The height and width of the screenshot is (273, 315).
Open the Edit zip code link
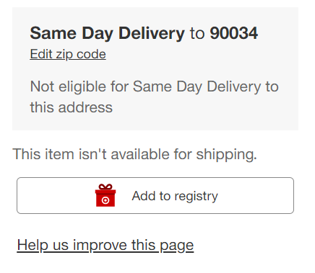(x=68, y=54)
